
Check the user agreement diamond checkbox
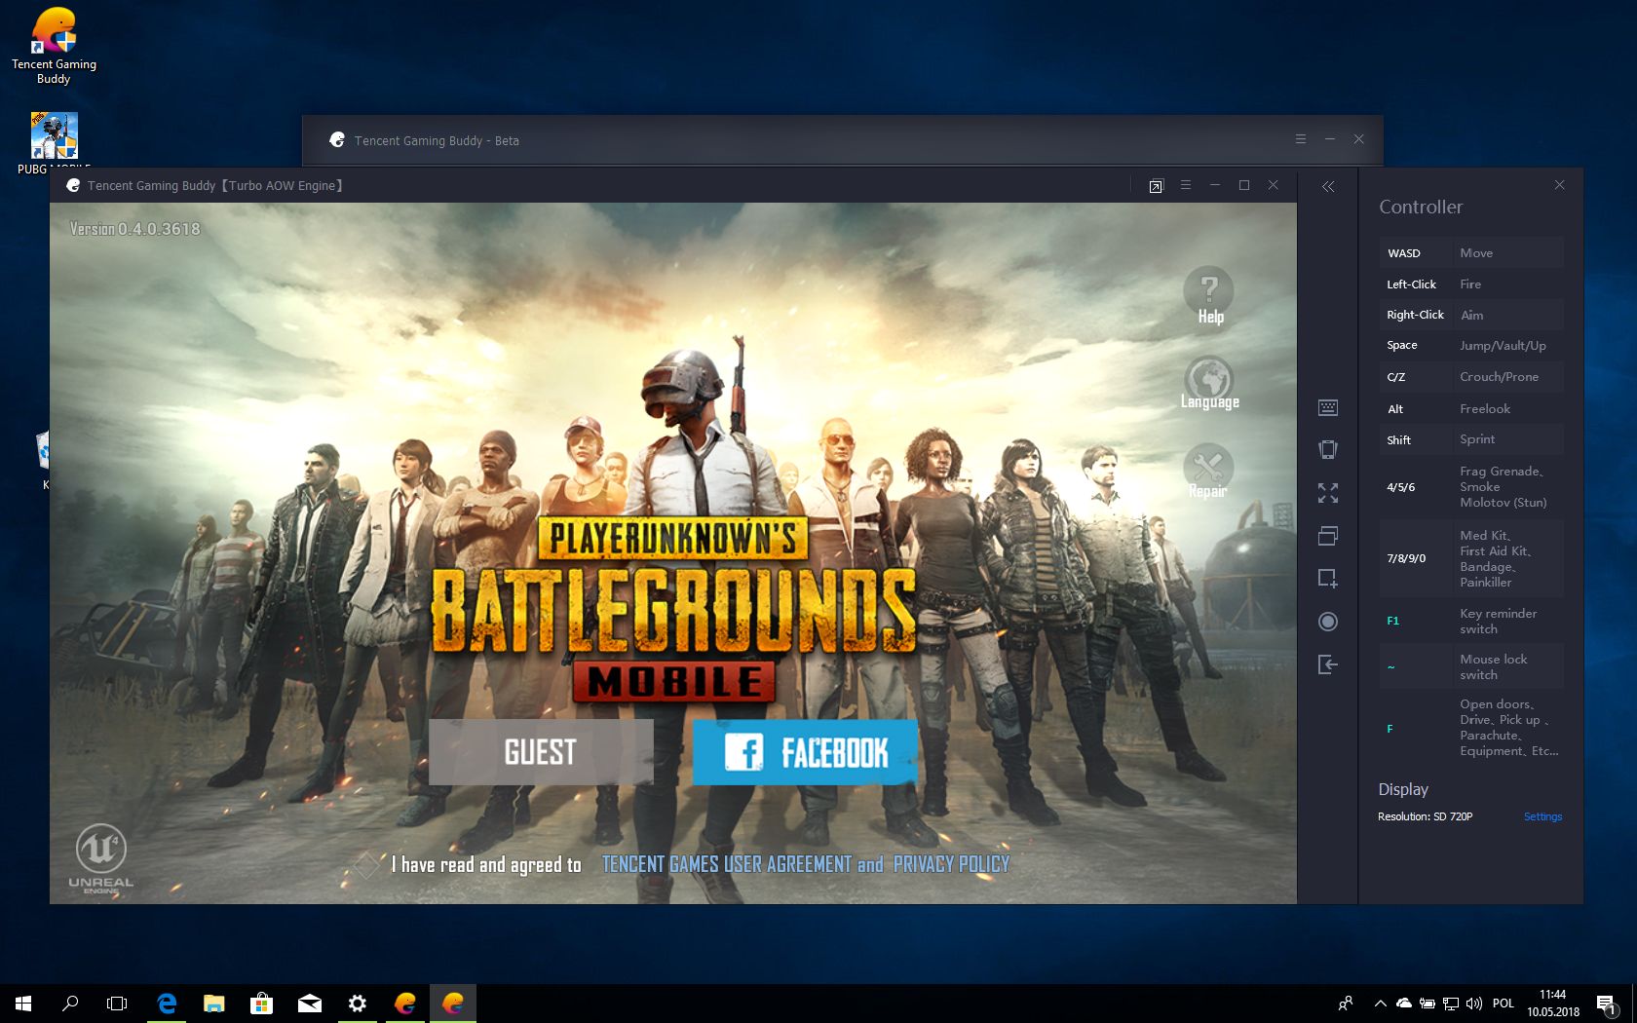[366, 864]
